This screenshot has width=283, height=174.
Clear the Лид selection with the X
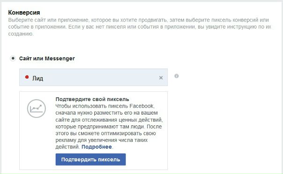coord(161,78)
